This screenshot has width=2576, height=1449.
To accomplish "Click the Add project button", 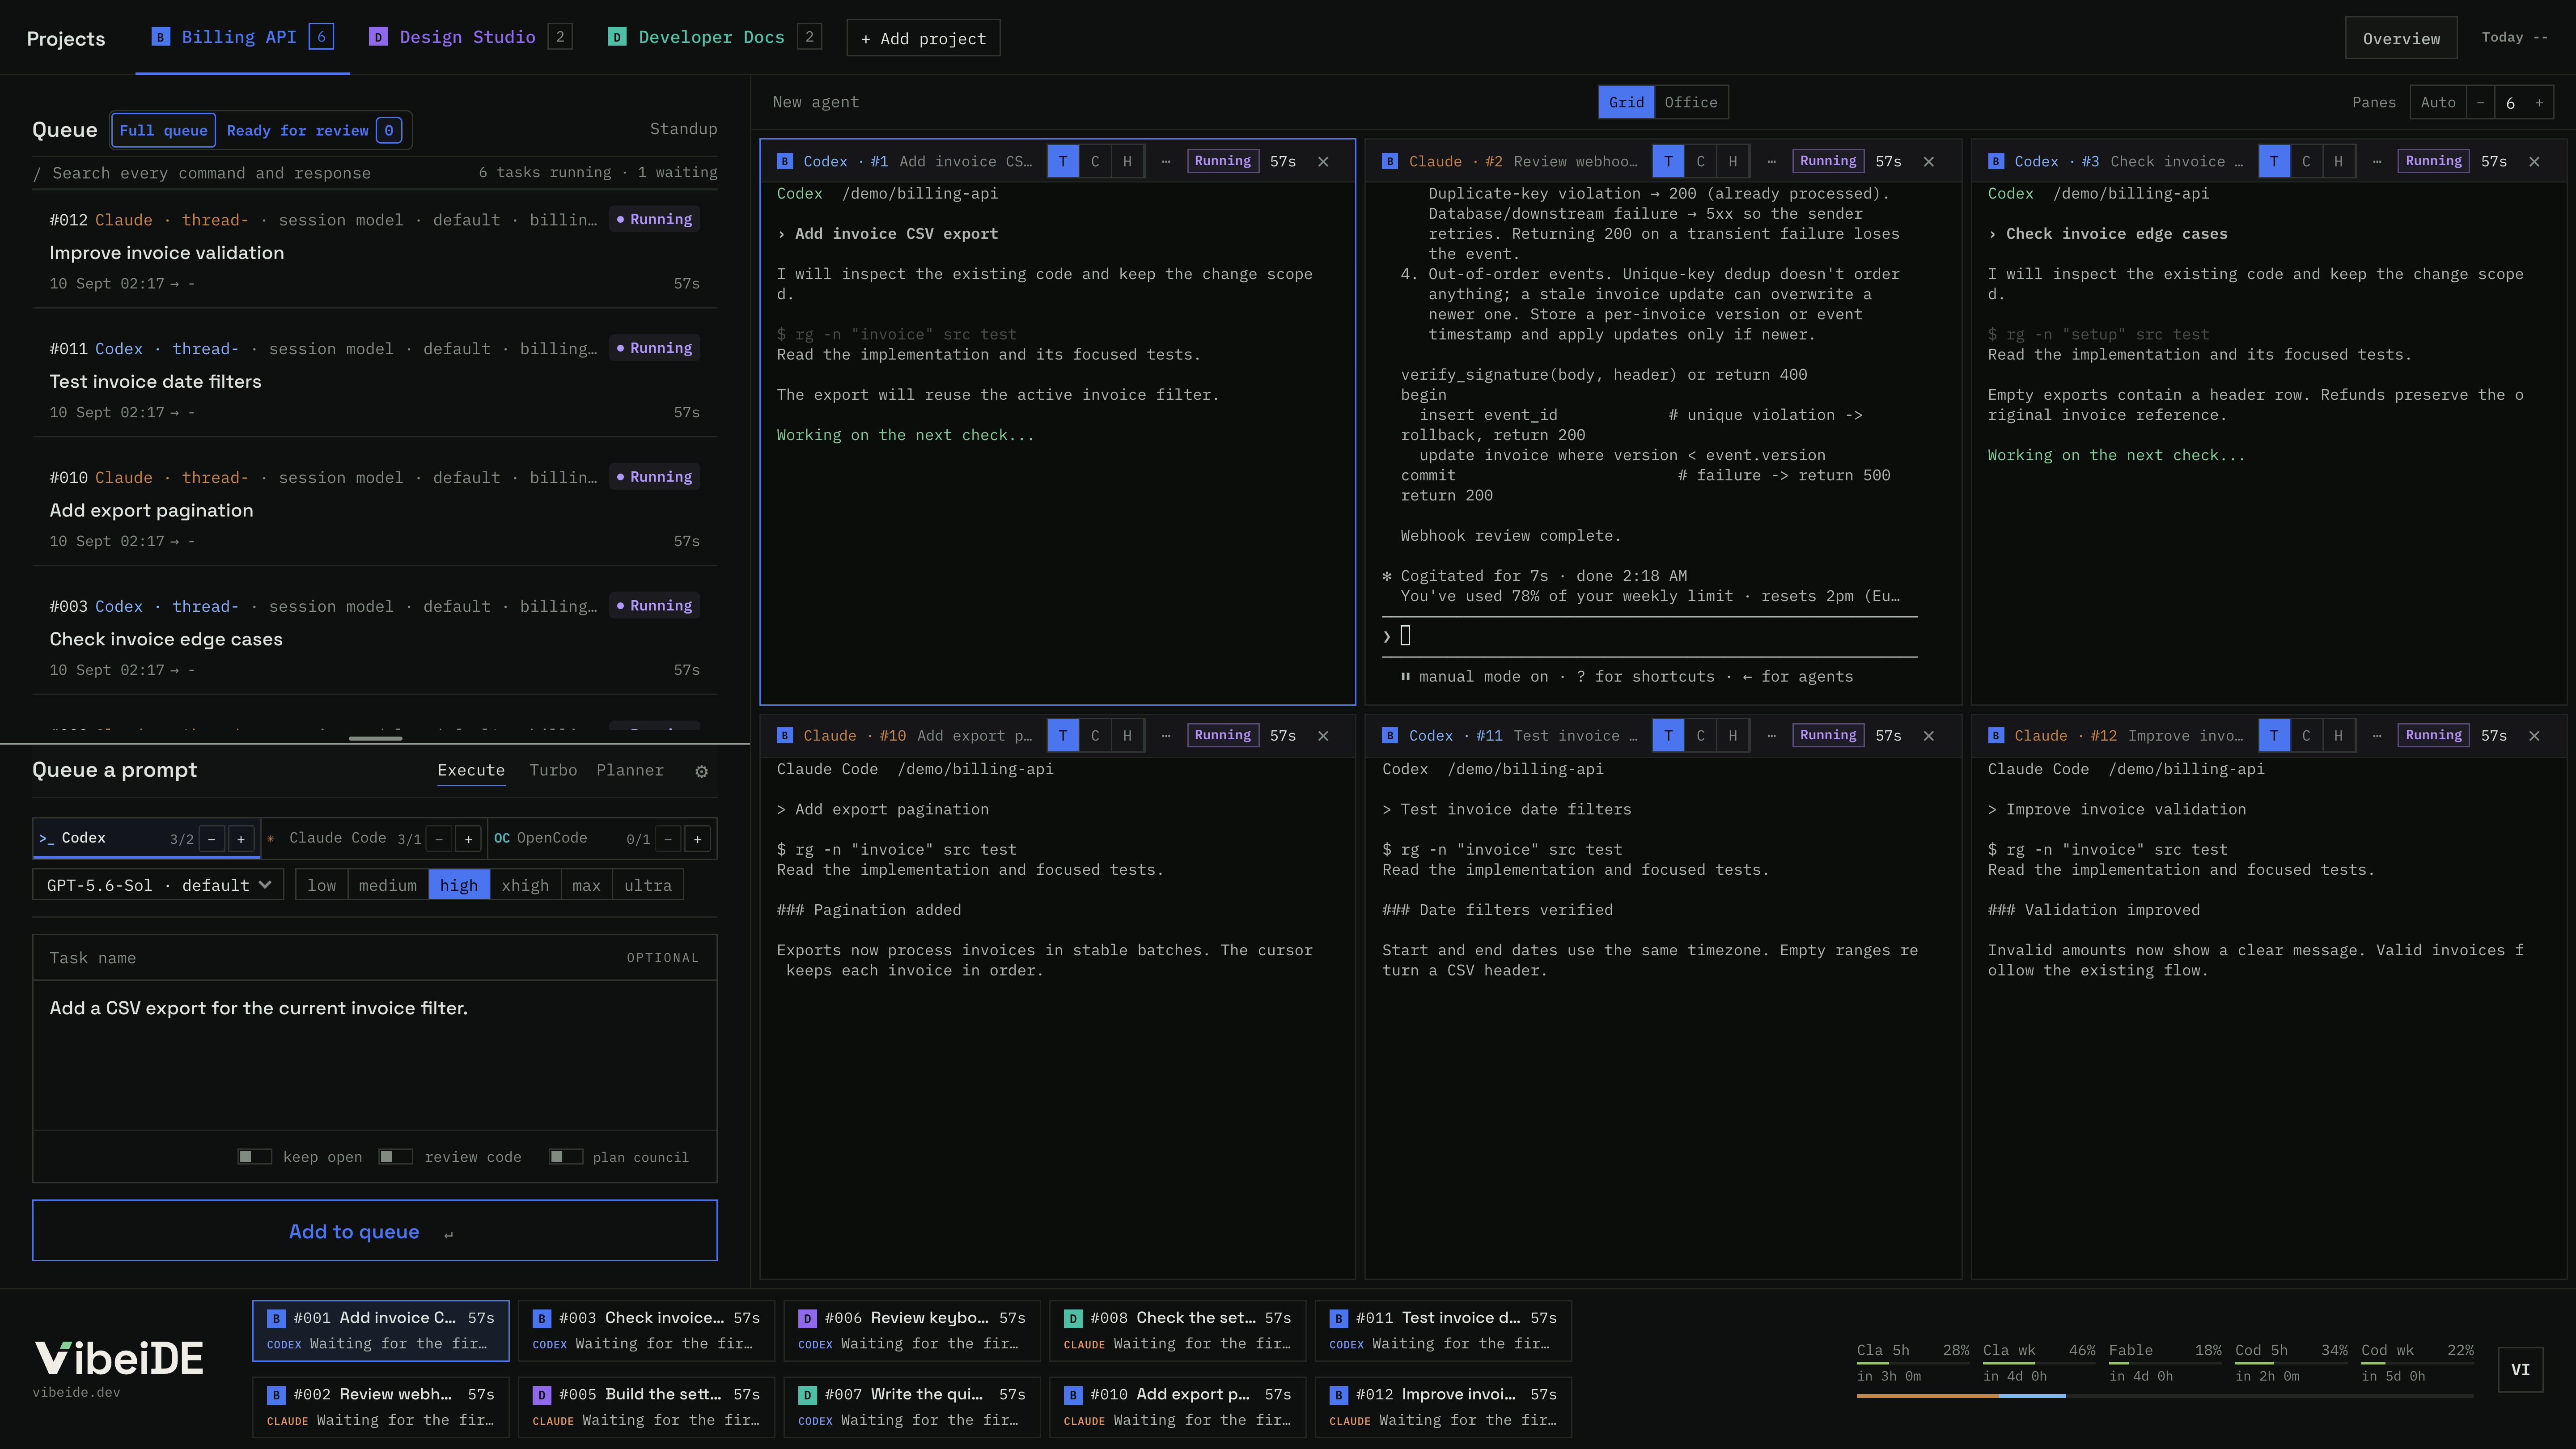I will coord(923,38).
